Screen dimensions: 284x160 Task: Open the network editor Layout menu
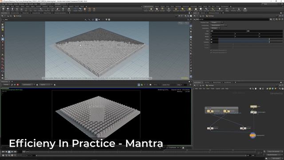pyautogui.click(x=218, y=88)
